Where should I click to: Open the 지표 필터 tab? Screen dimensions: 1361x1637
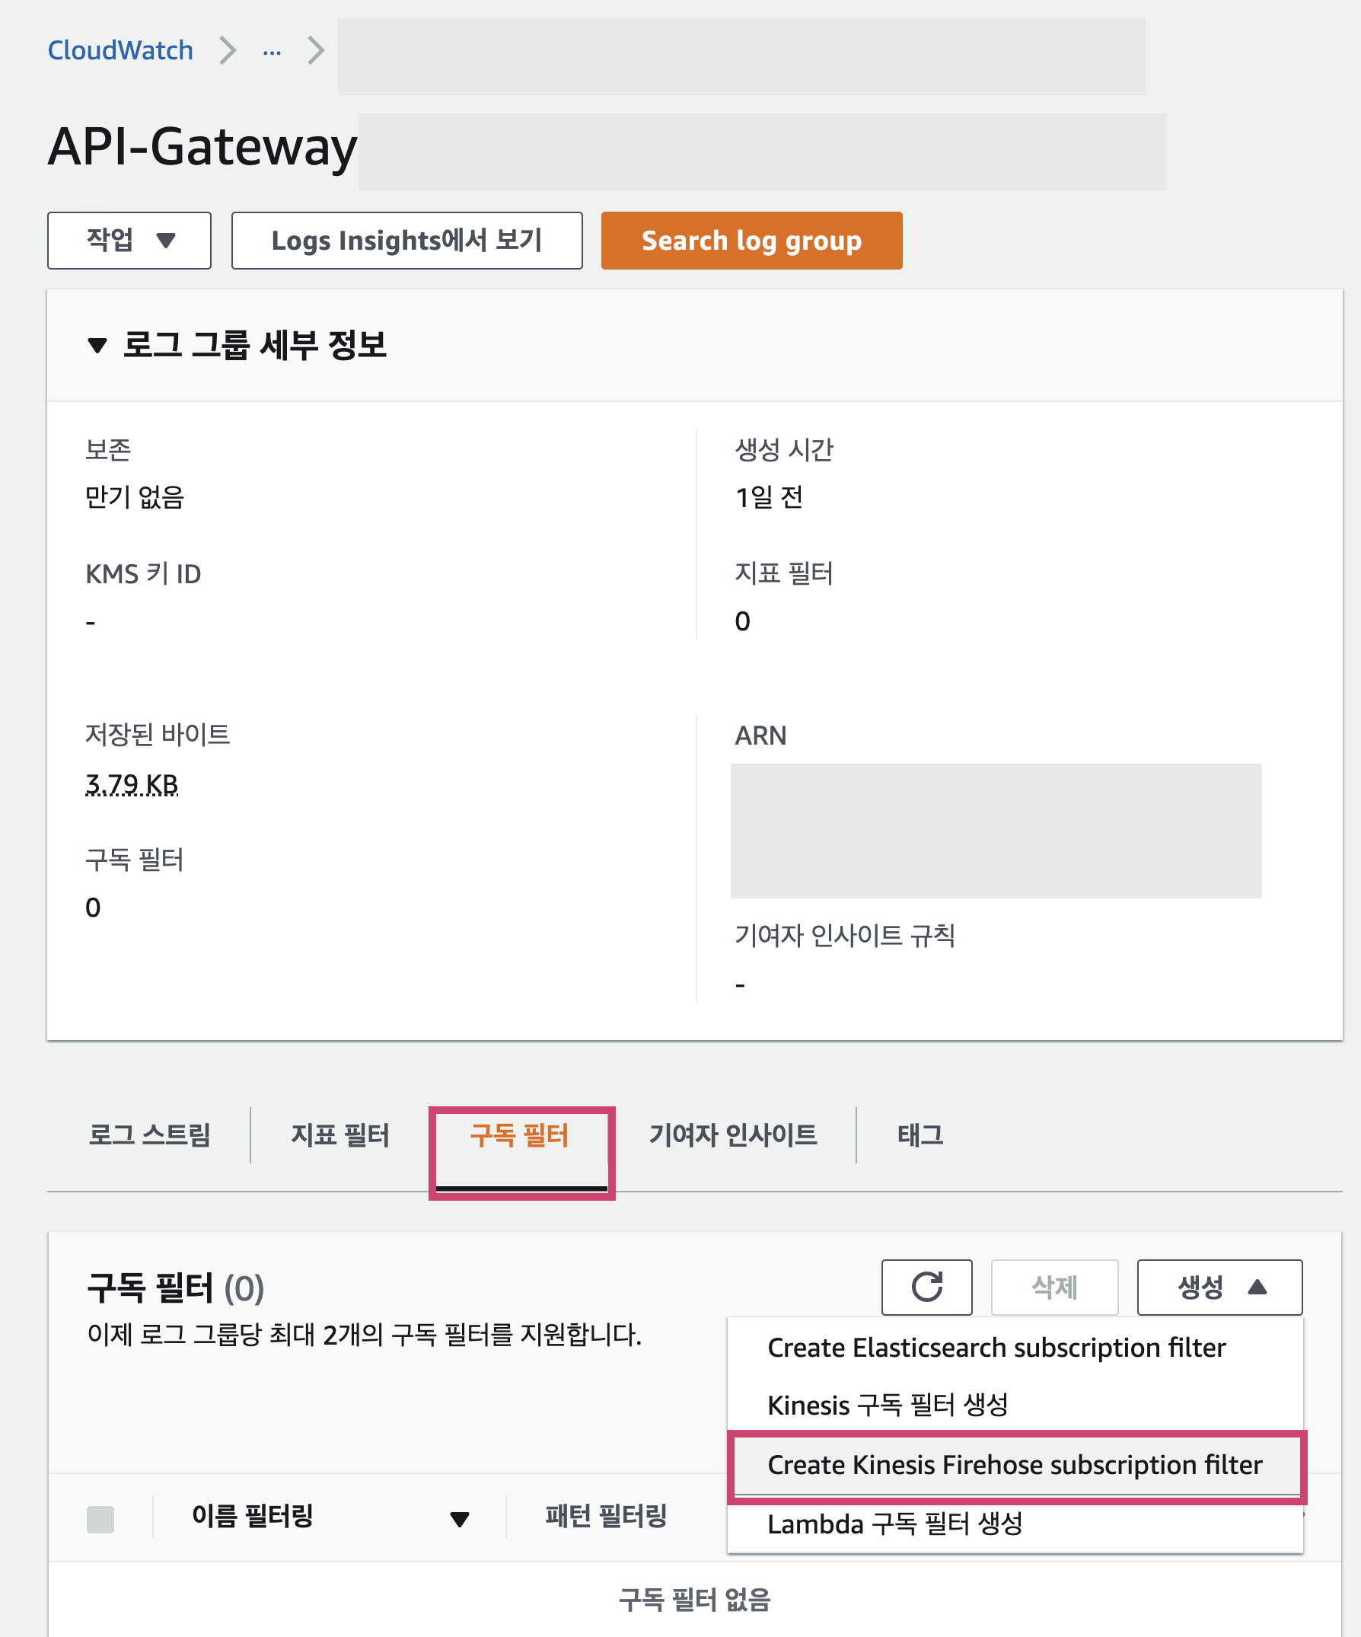[x=341, y=1136]
